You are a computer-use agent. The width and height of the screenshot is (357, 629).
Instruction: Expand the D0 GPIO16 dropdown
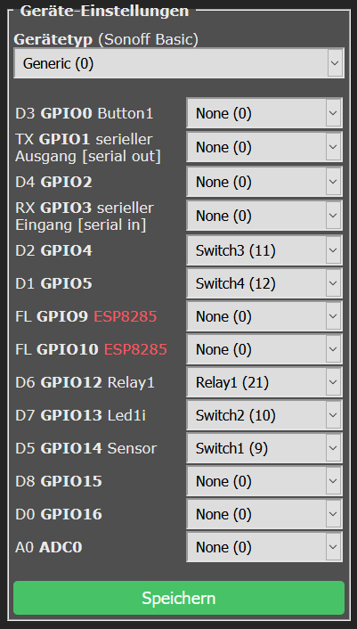tap(264, 514)
